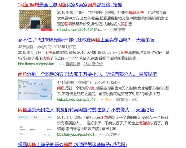186x148 pixels.
Task: Expand dropdown arrow next to mt.sohu.com URL
Action: 105,30
